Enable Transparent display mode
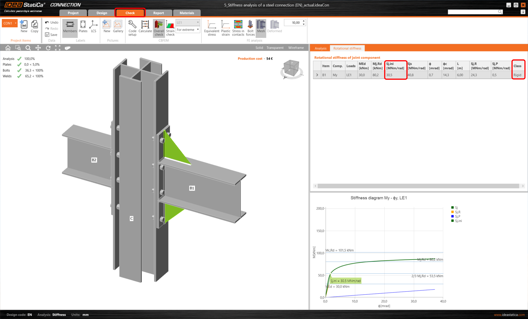This screenshot has width=528, height=319. [275, 48]
